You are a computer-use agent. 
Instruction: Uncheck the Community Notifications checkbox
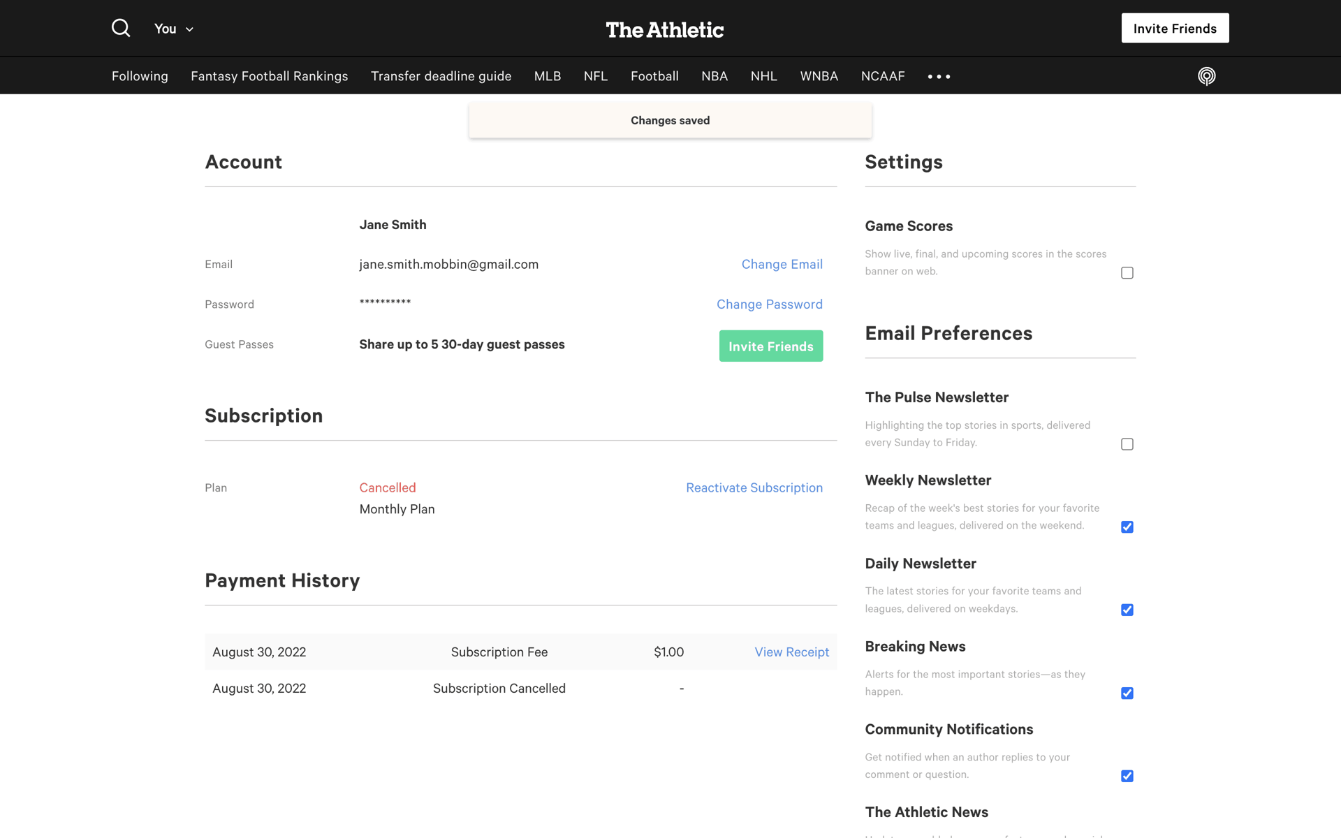pos(1127,777)
